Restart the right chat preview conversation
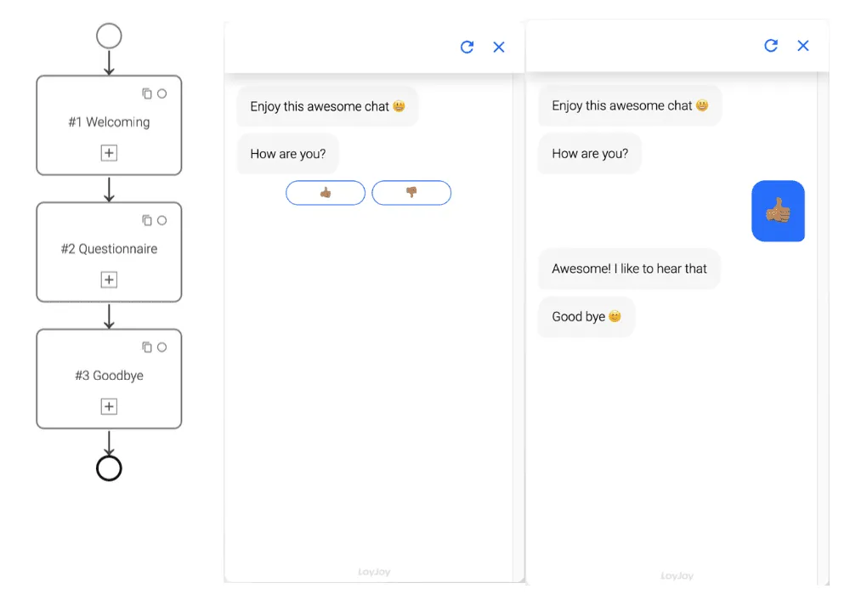 point(771,46)
